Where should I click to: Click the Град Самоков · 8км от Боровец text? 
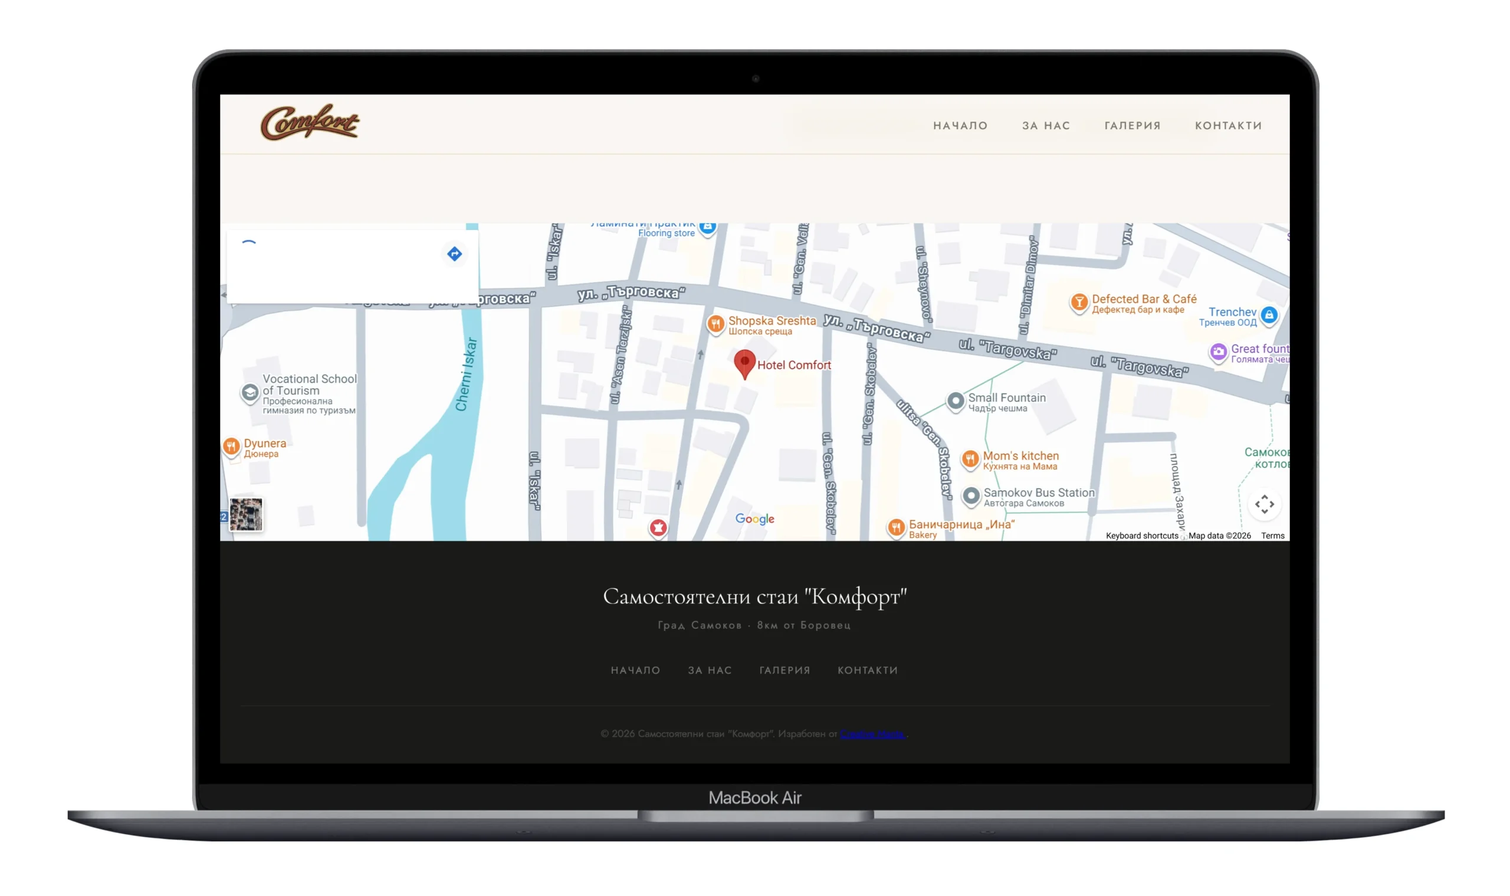click(754, 625)
